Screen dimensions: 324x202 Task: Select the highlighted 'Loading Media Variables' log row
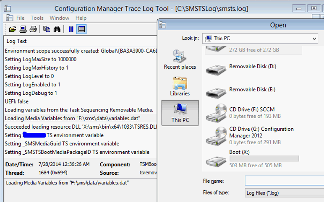[81, 119]
